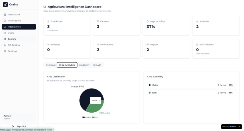The width and height of the screenshot is (244, 131).
Task: Click the Dashboard grid icon in sidebar
Action: [x=5, y=14]
